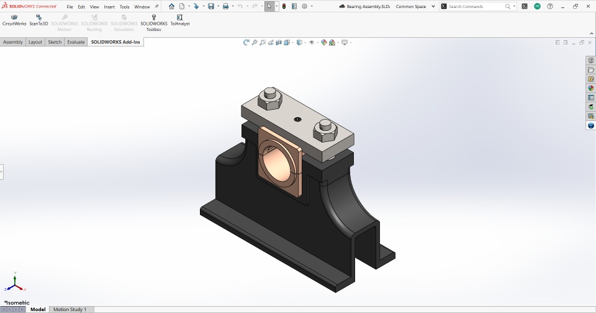Screen dimensions: 596x313
Task: Click the globe icon in task pane
Action: pyautogui.click(x=590, y=126)
